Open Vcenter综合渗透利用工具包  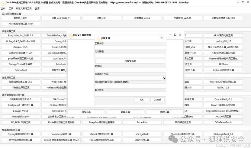[223, 58]
